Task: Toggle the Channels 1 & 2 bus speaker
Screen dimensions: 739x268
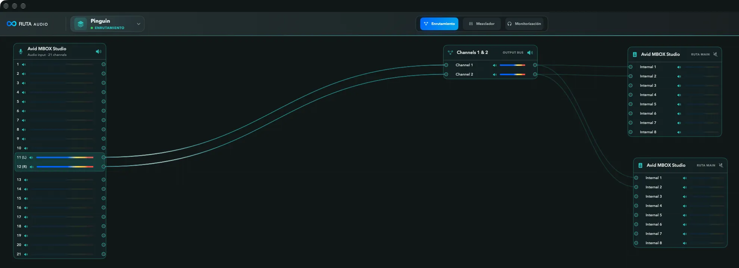Action: (x=530, y=52)
